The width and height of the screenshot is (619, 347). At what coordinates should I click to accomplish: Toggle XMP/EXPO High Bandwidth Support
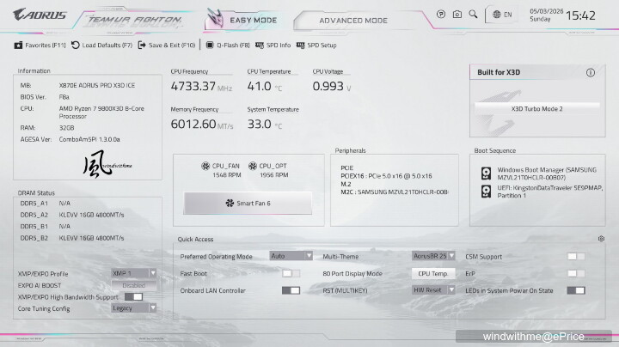coord(133,296)
